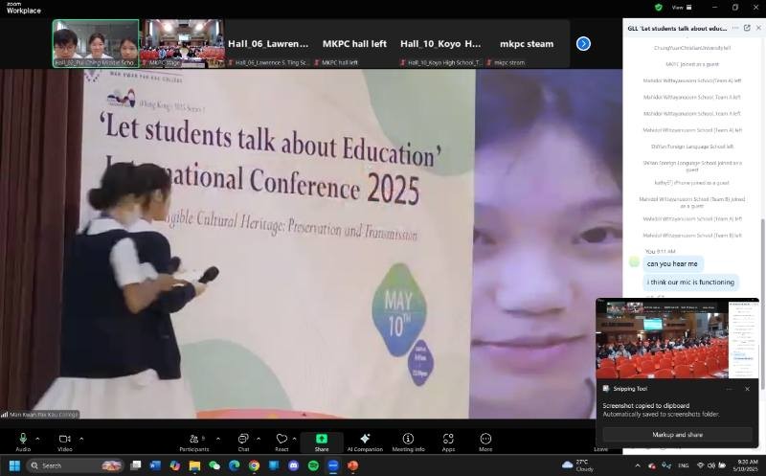Image resolution: width=766 pixels, height=476 pixels.
Task: Expand chat options arrow beside Chat
Action: pyautogui.click(x=259, y=439)
